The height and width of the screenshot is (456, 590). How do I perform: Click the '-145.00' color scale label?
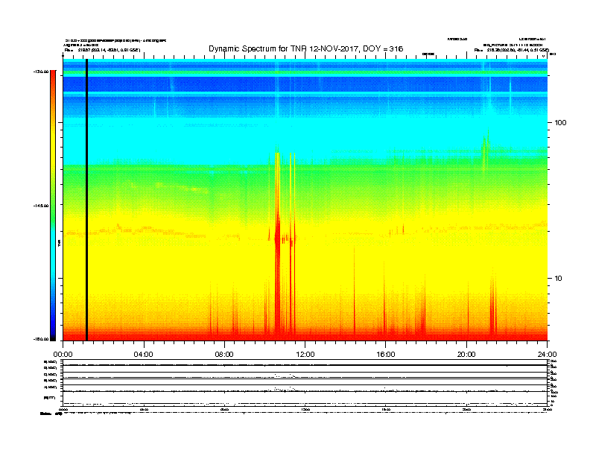(41, 206)
